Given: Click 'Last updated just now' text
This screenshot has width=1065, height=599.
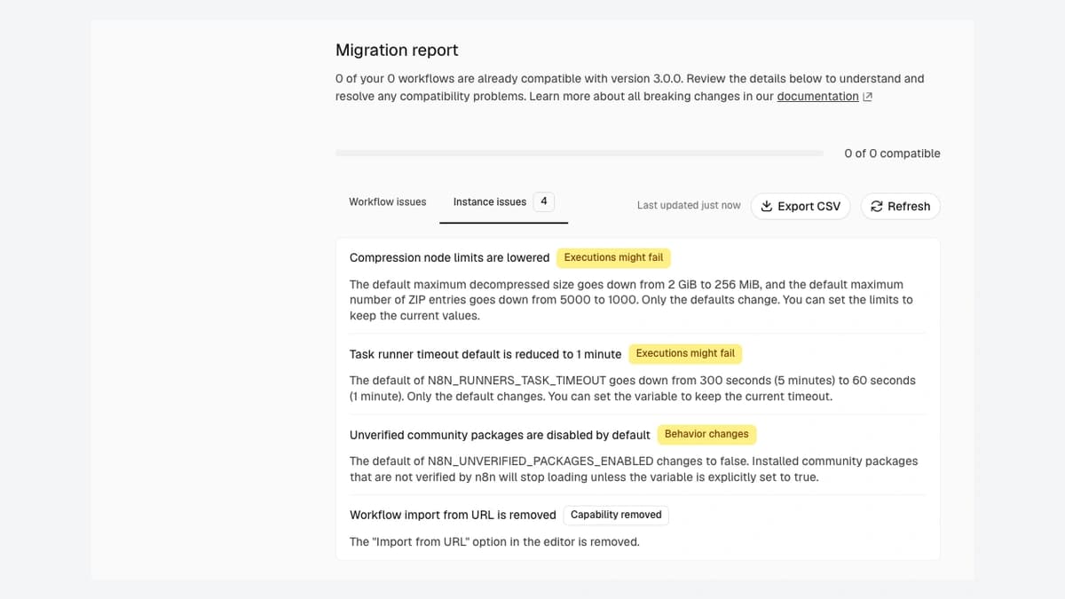Looking at the screenshot, I should (689, 205).
